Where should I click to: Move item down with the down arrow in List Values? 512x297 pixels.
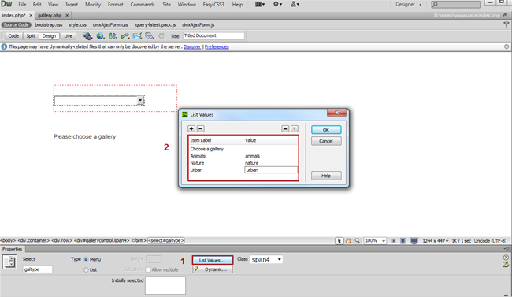coord(295,128)
